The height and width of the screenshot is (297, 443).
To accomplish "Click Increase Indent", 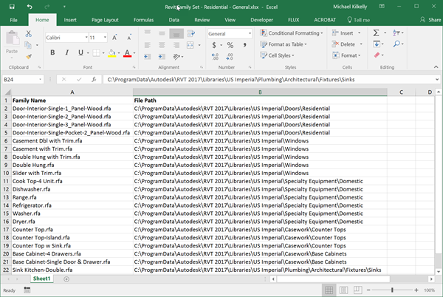I will [162, 56].
